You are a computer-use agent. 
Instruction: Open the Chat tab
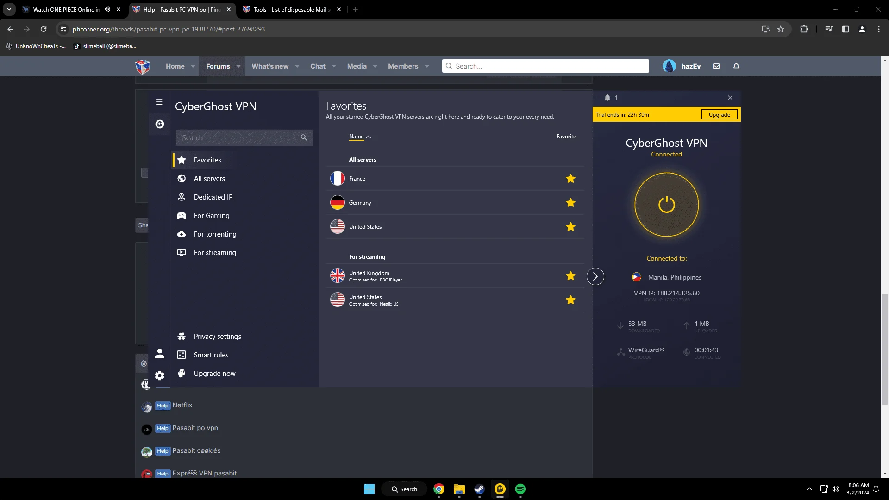(x=318, y=66)
